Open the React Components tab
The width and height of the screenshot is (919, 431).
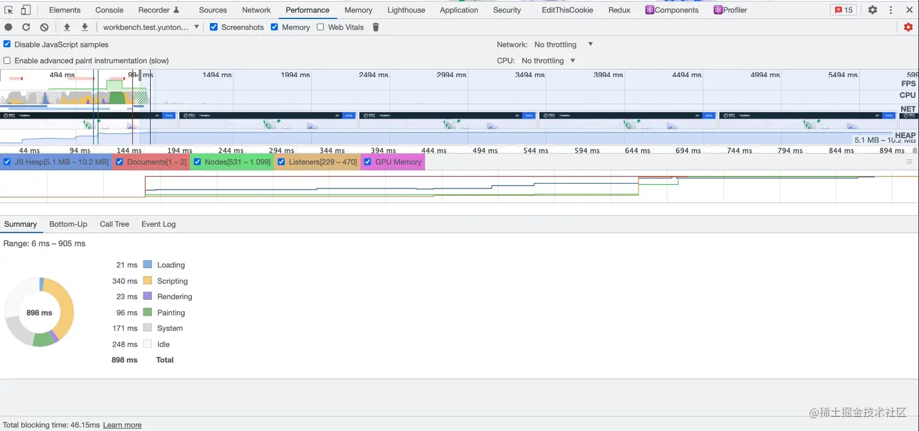coord(672,10)
